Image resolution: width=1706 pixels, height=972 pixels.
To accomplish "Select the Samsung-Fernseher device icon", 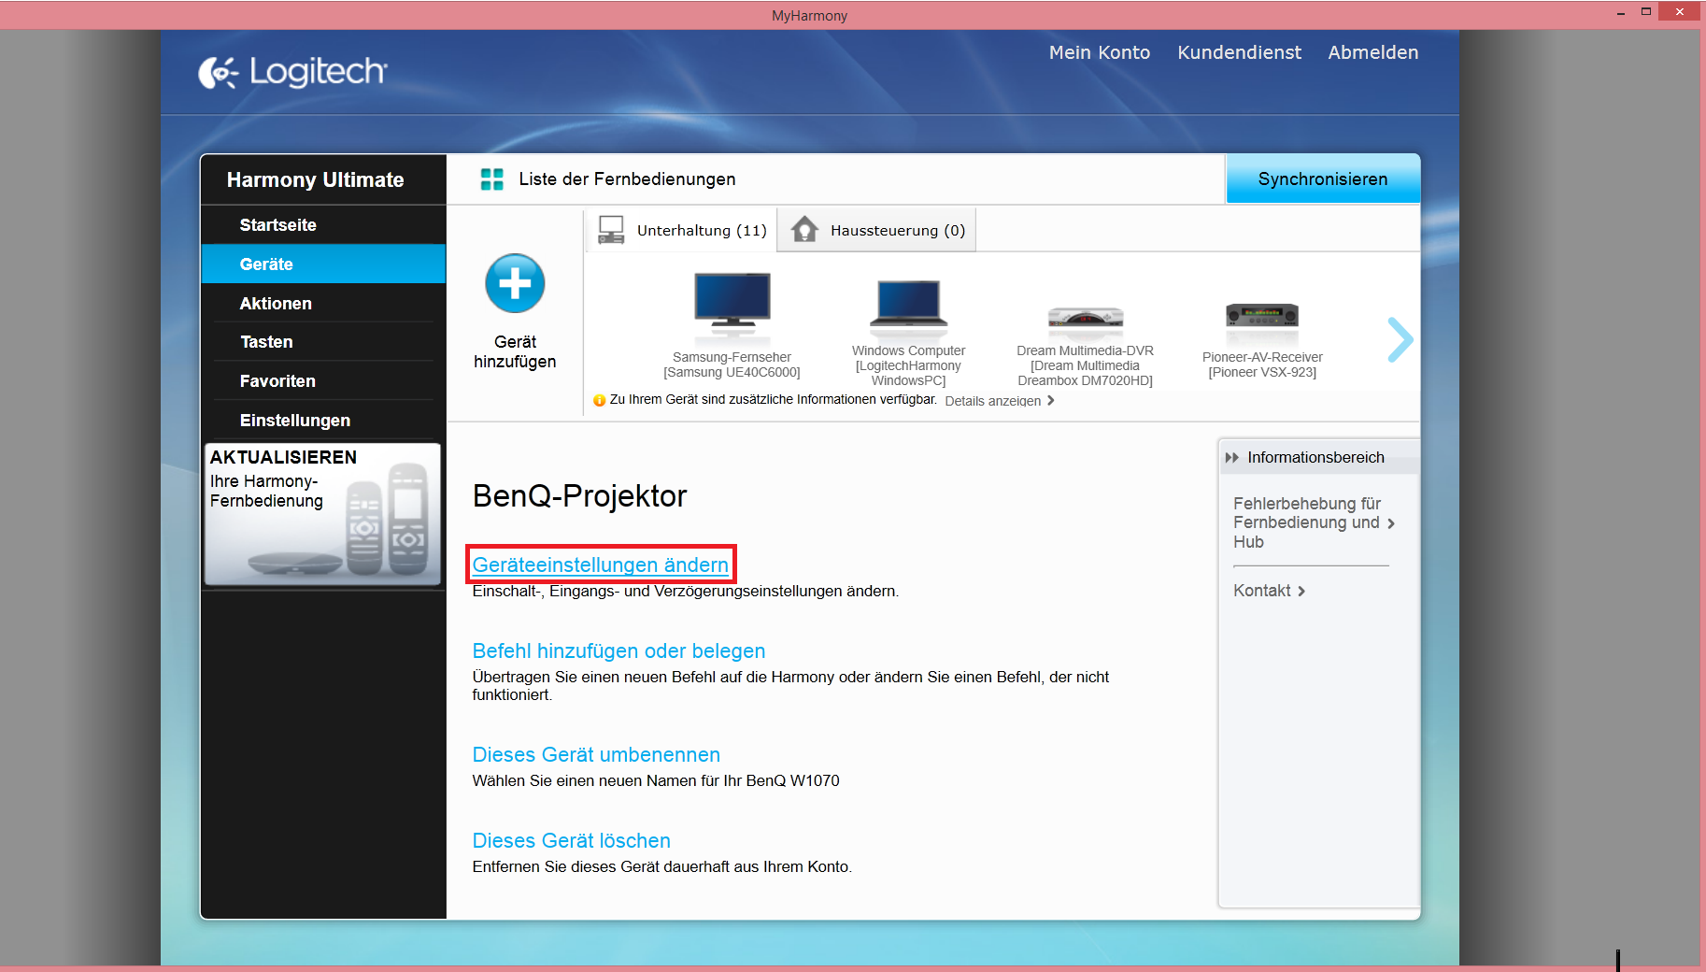I will 732,301.
